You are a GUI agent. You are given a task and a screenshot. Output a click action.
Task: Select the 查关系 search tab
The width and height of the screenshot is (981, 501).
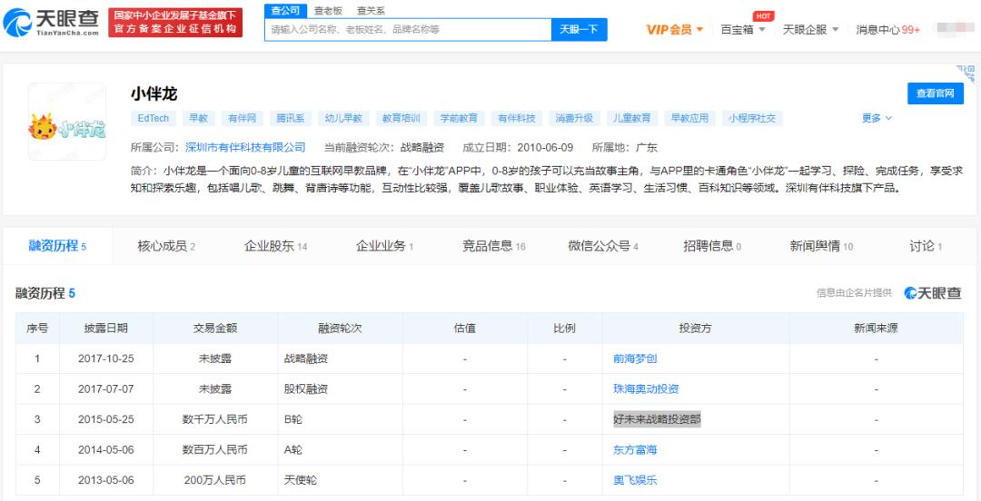point(371,10)
